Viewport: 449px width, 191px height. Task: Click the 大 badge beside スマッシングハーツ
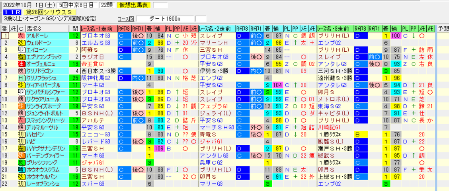coord(21,120)
